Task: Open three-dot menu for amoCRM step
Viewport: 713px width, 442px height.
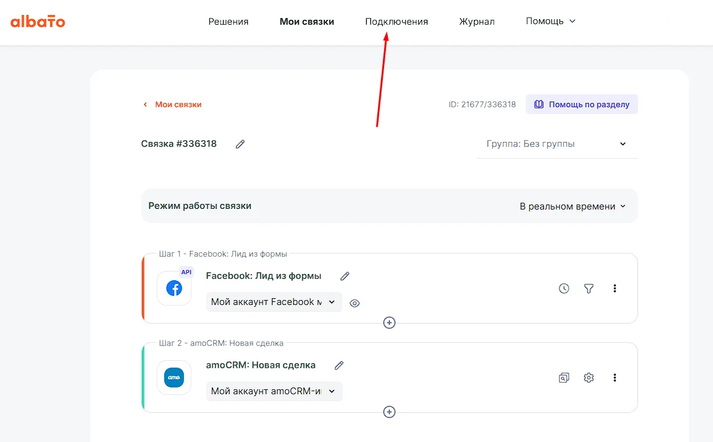Action: point(615,378)
